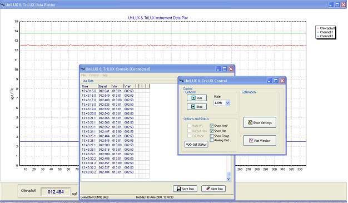The width and height of the screenshot is (348, 203).
Task: Select the time cell 13:43:22.1
Action: tap(90, 122)
